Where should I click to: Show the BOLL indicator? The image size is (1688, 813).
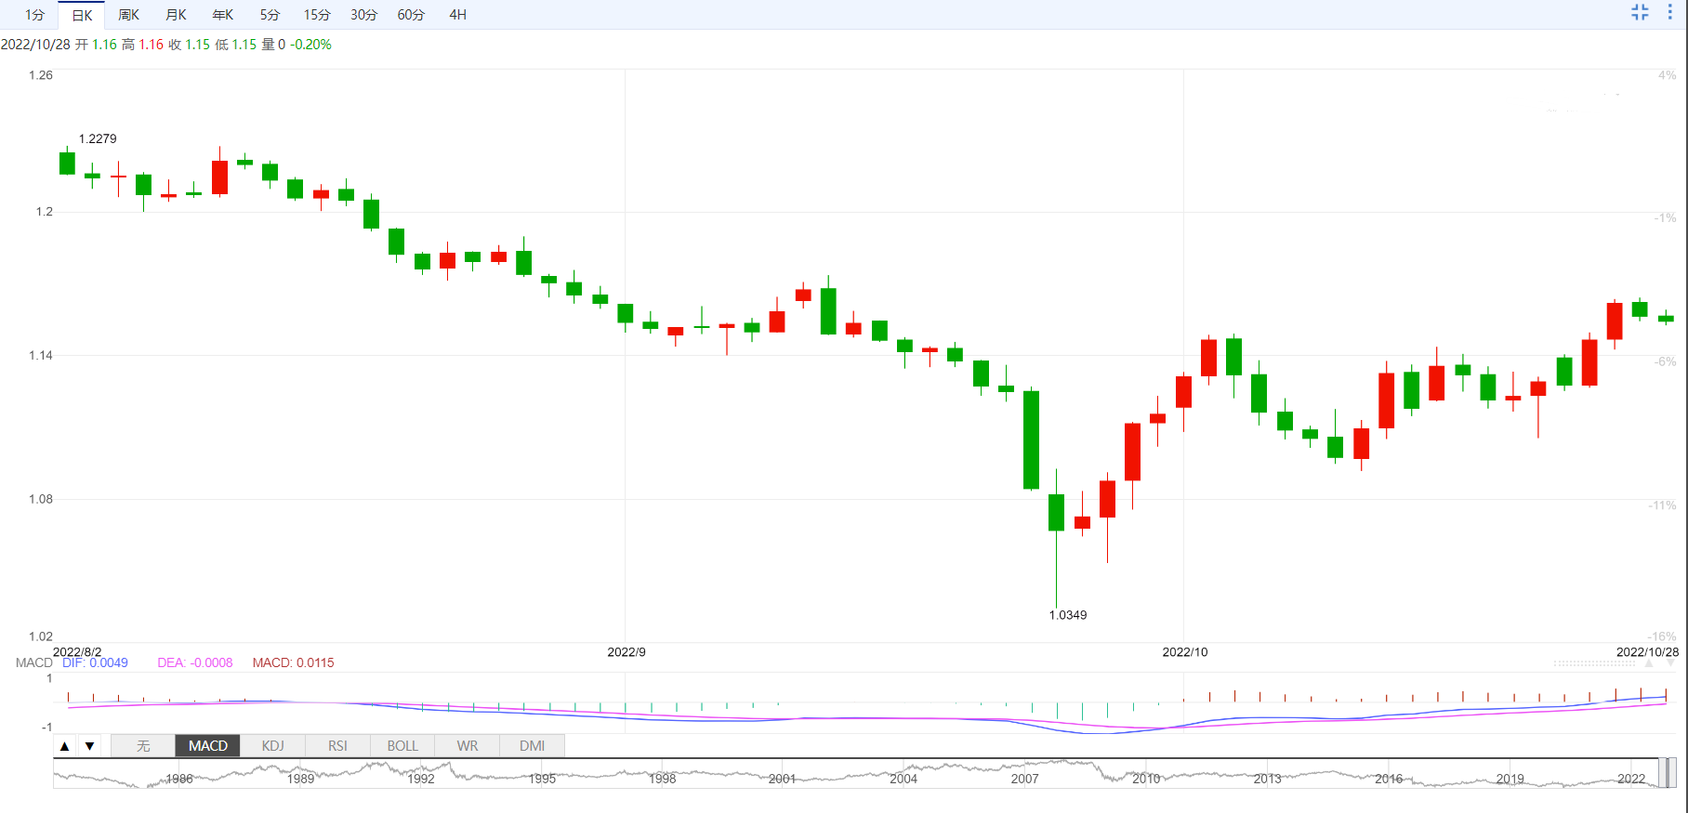[x=402, y=745]
